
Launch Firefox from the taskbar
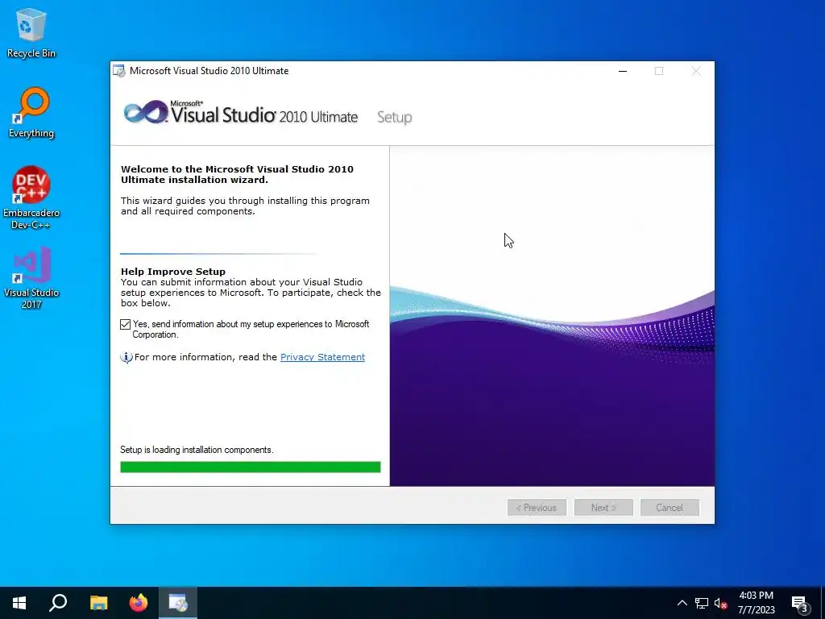tap(139, 603)
